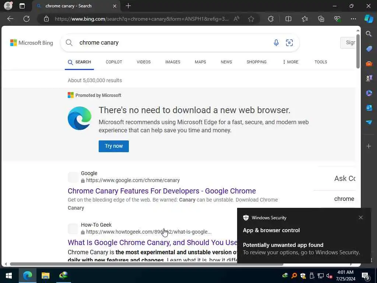Click the howtogeek.com result URL
The image size is (377, 283).
click(x=149, y=232)
